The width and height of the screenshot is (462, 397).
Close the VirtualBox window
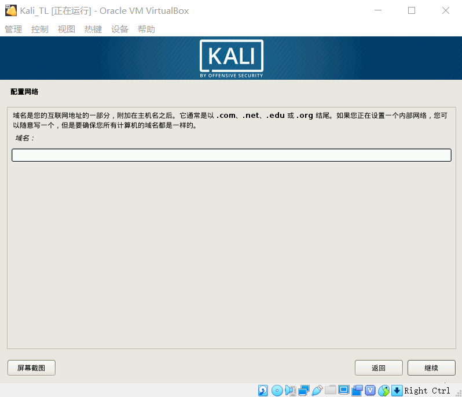coord(446,10)
